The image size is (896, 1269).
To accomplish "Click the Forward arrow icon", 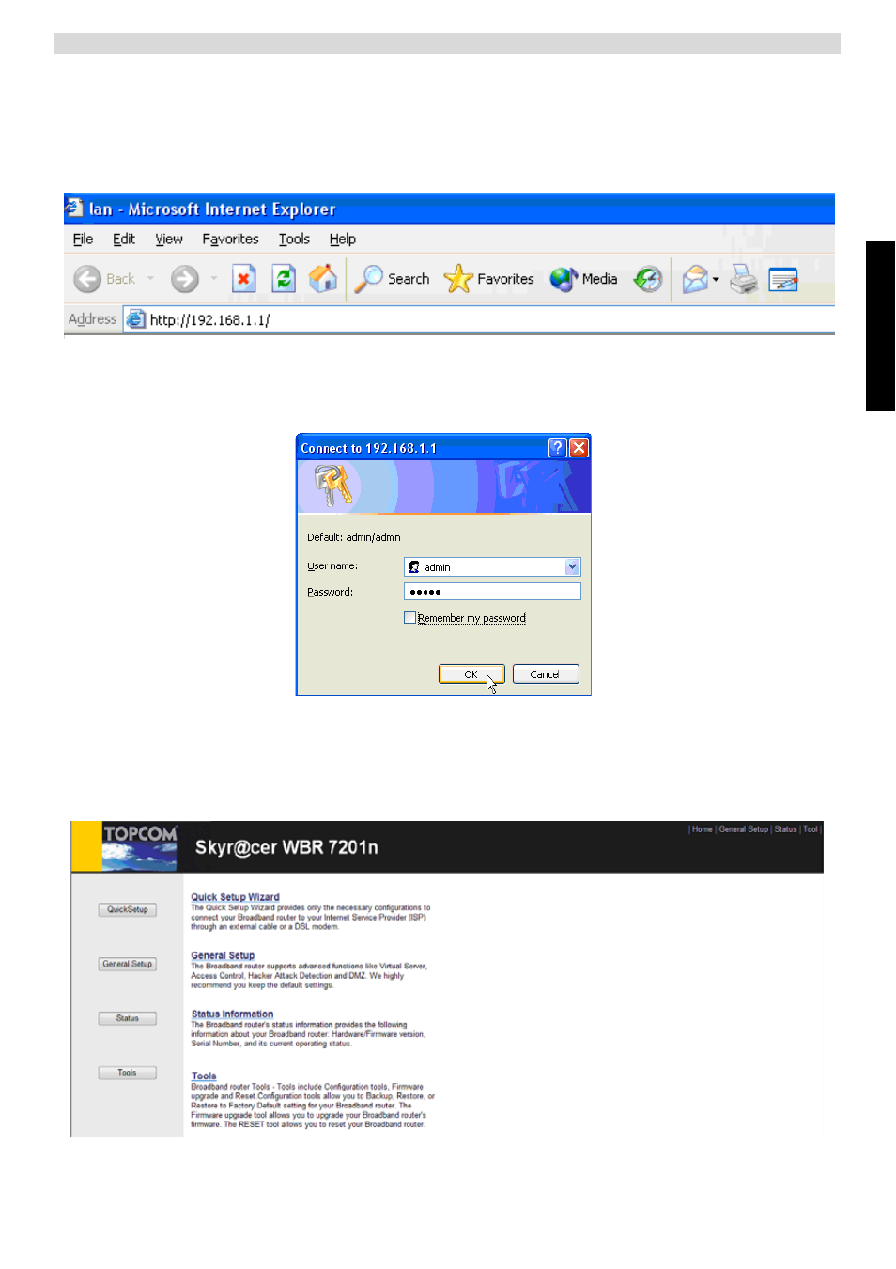I will coord(185,279).
